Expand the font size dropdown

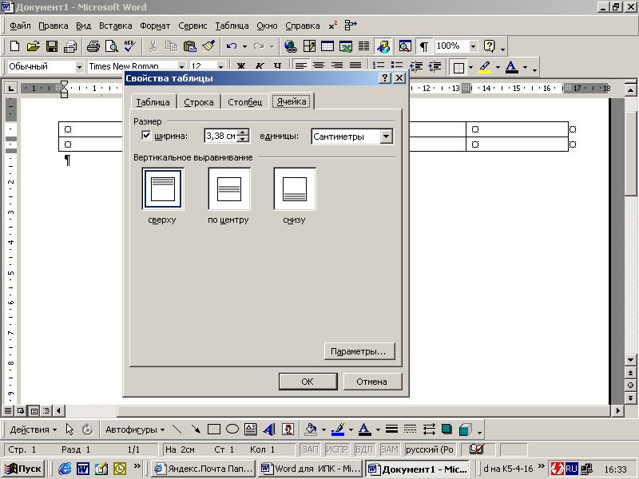(220, 67)
